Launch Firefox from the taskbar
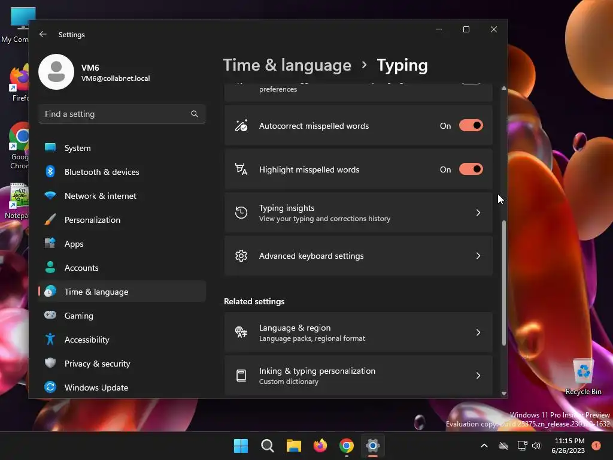Image resolution: width=613 pixels, height=460 pixels. [320, 446]
